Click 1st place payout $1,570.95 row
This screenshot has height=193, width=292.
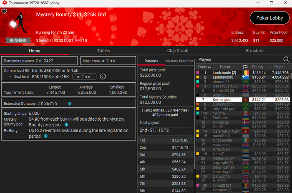click(x=165, y=140)
